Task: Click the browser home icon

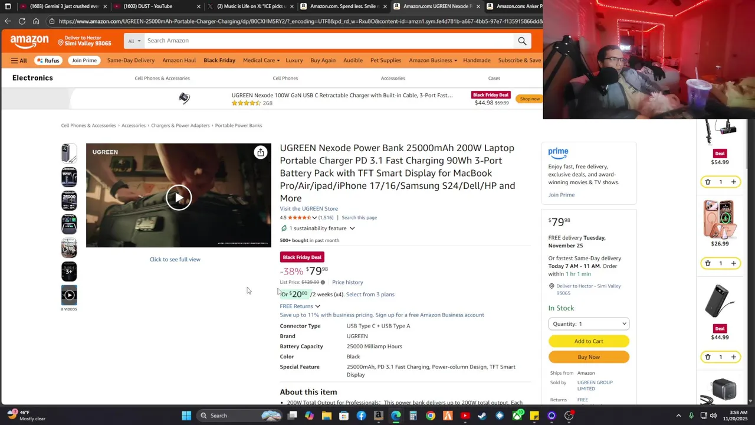Action: (36, 21)
